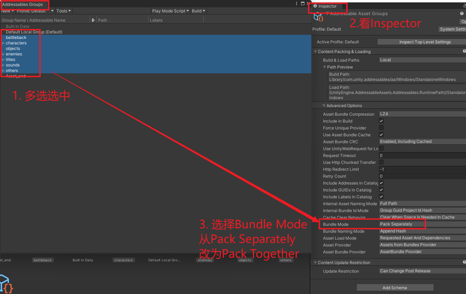466x294 pixels.
Task: Collapse the Content Update Restriction section
Action: [x=315, y=263]
